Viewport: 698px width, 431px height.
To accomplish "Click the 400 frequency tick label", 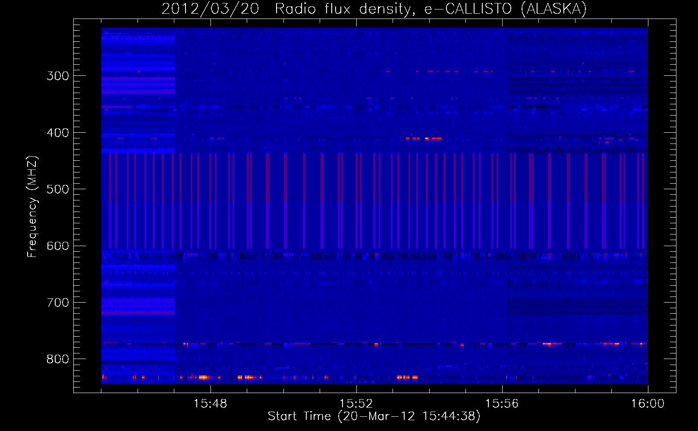I will tap(58, 133).
